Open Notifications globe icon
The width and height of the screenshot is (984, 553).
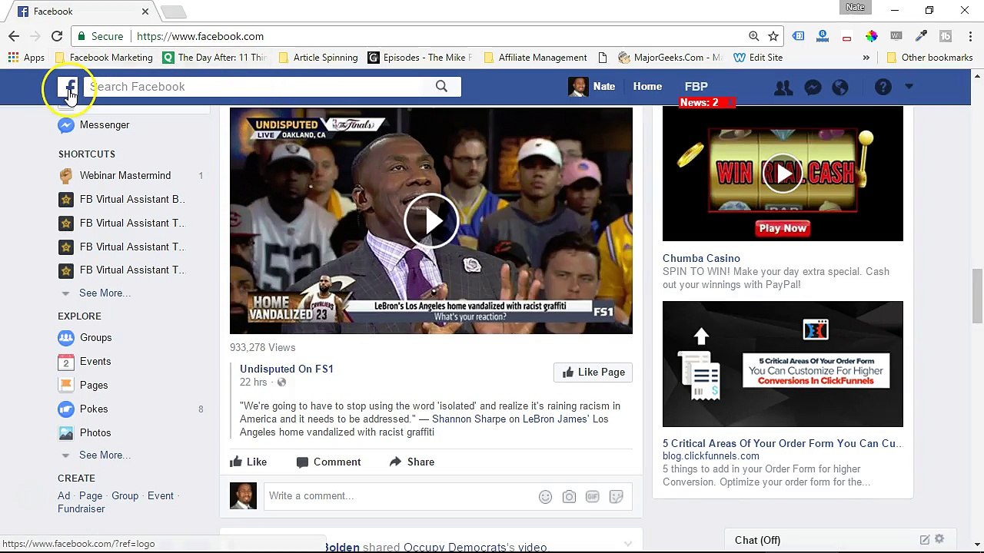point(840,88)
